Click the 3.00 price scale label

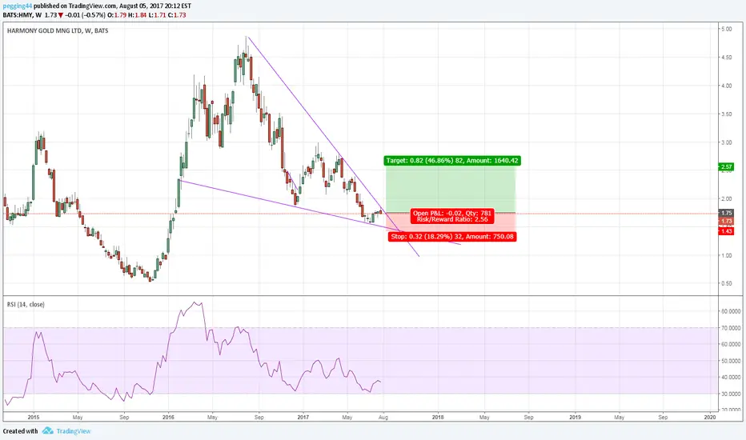click(726, 142)
